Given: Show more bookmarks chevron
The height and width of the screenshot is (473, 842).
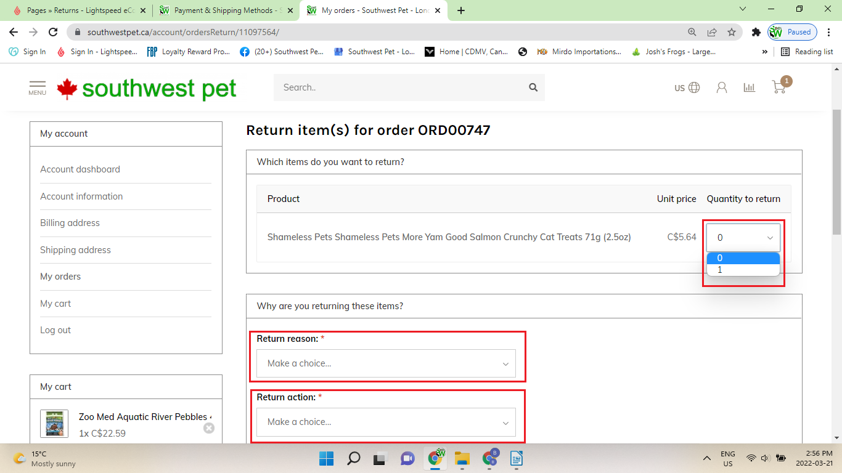Looking at the screenshot, I should point(765,52).
